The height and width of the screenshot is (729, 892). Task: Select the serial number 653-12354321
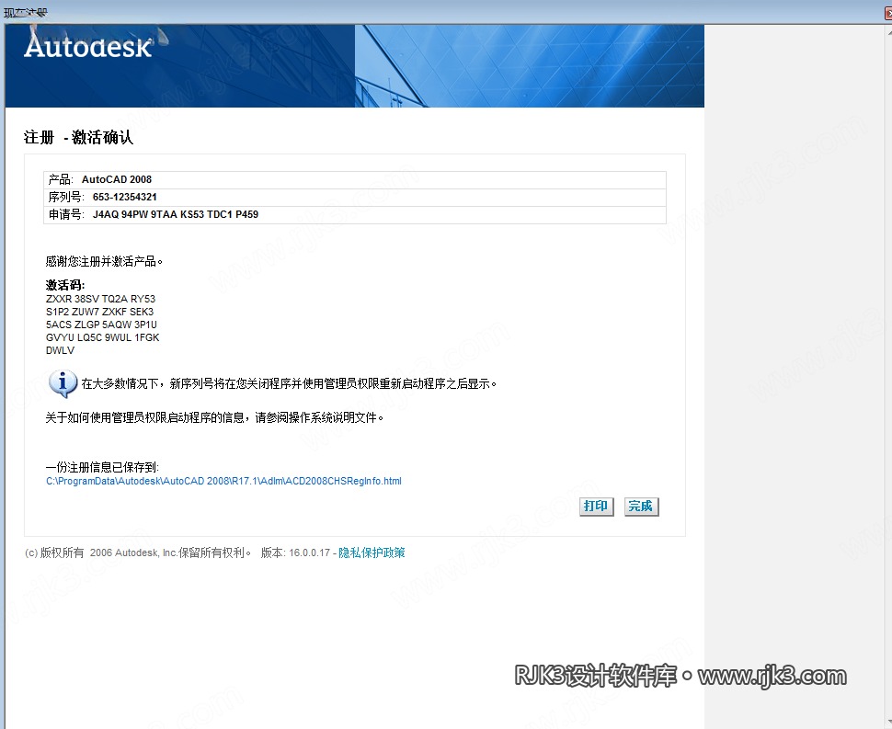coord(124,197)
